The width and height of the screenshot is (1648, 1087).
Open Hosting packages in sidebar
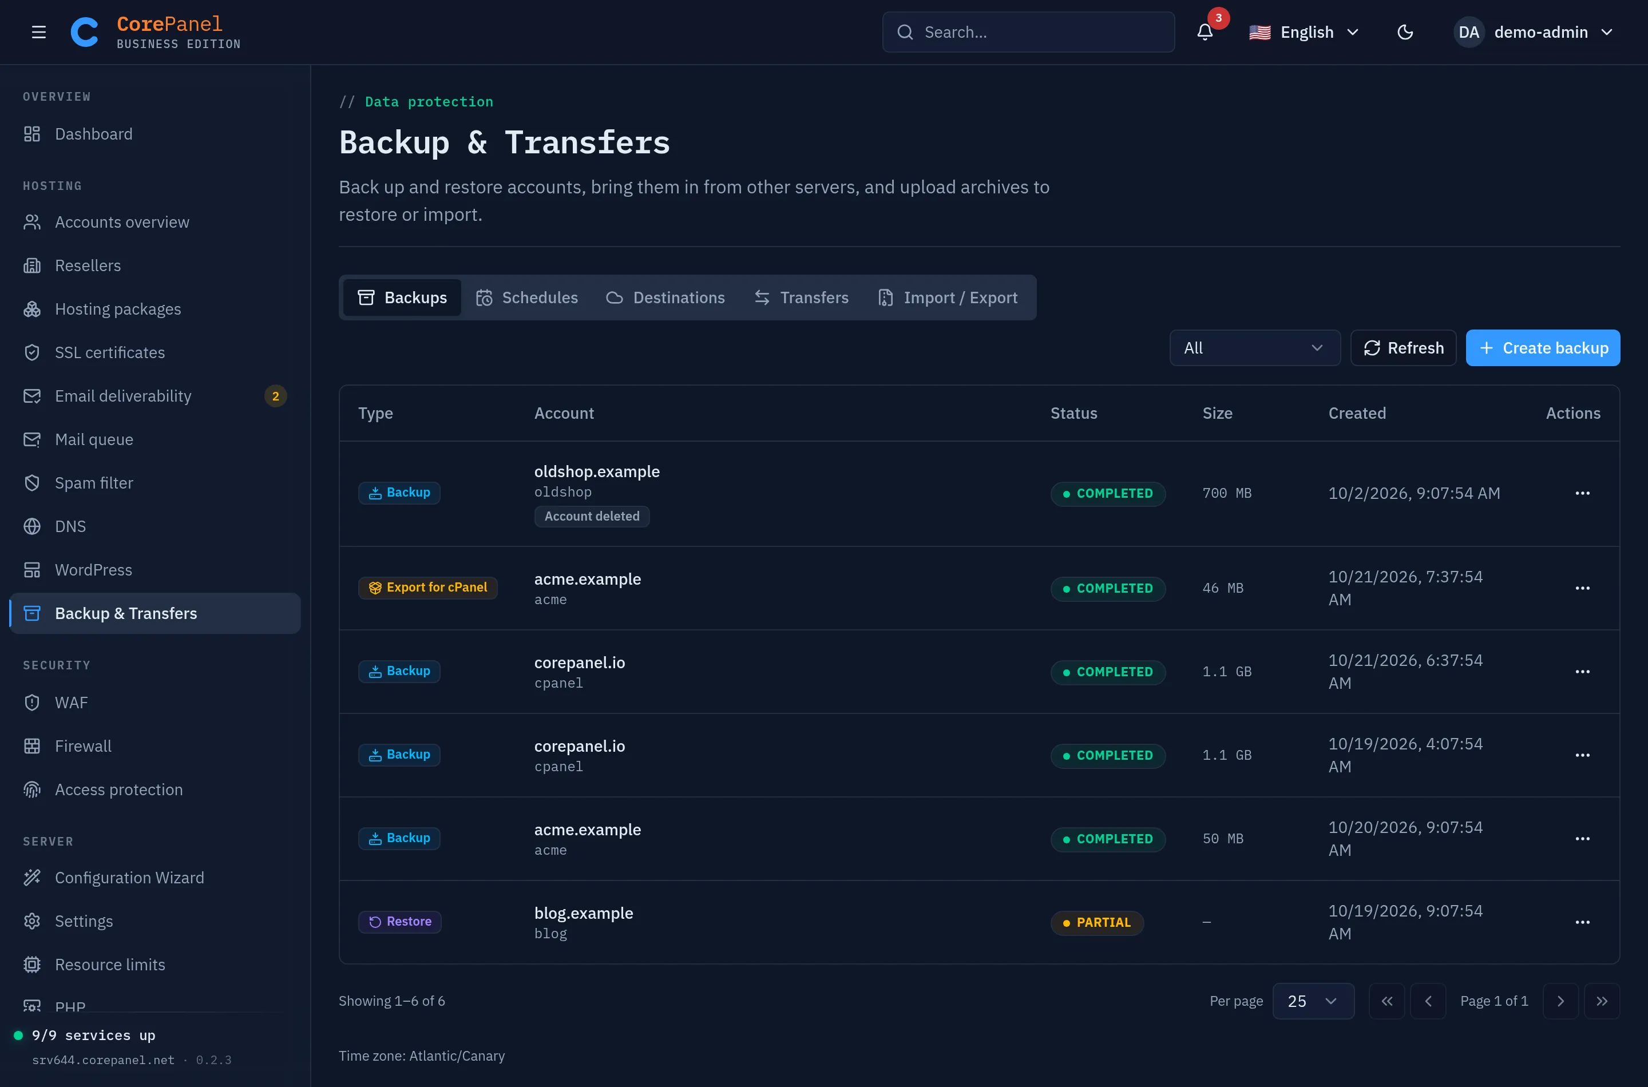click(x=155, y=308)
